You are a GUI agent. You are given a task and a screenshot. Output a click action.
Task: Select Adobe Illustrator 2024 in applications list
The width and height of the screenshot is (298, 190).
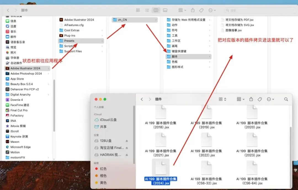(27, 68)
